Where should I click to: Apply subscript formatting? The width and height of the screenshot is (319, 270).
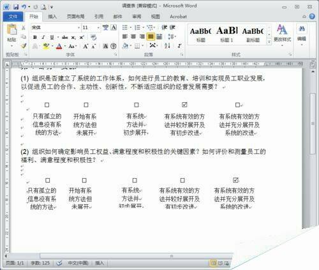73,38
